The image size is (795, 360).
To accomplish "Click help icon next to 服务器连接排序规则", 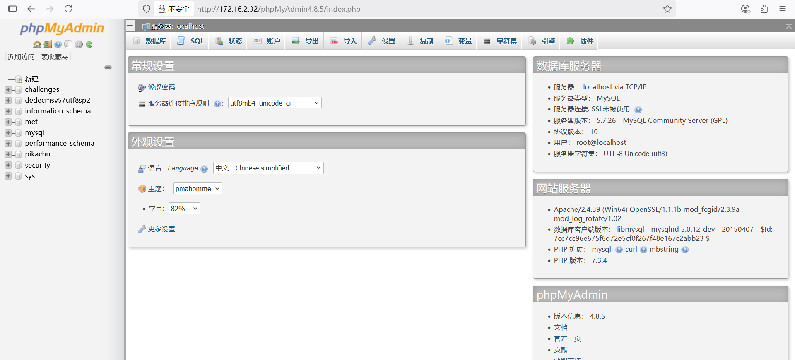I will point(217,103).
